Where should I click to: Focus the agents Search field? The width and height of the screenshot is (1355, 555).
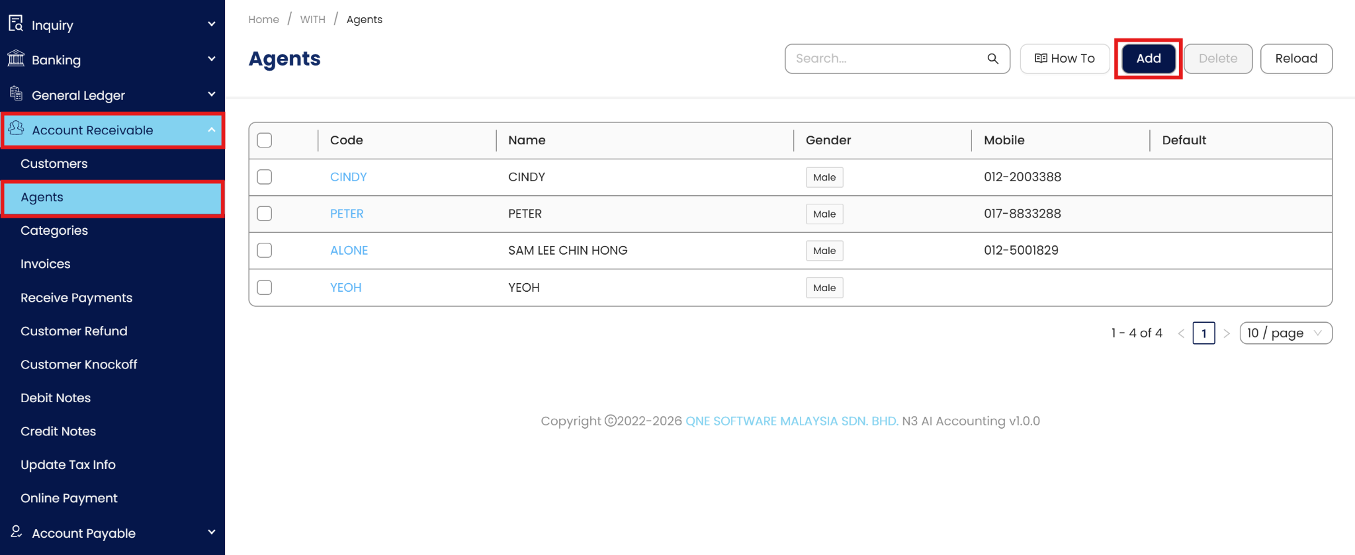coord(887,59)
